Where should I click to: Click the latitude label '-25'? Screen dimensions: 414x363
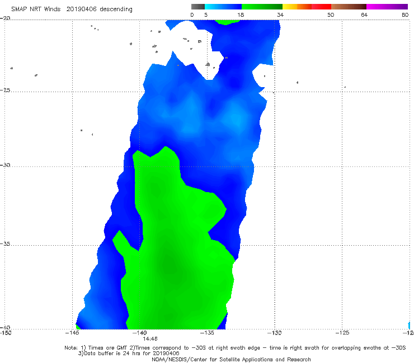[x=5, y=90]
